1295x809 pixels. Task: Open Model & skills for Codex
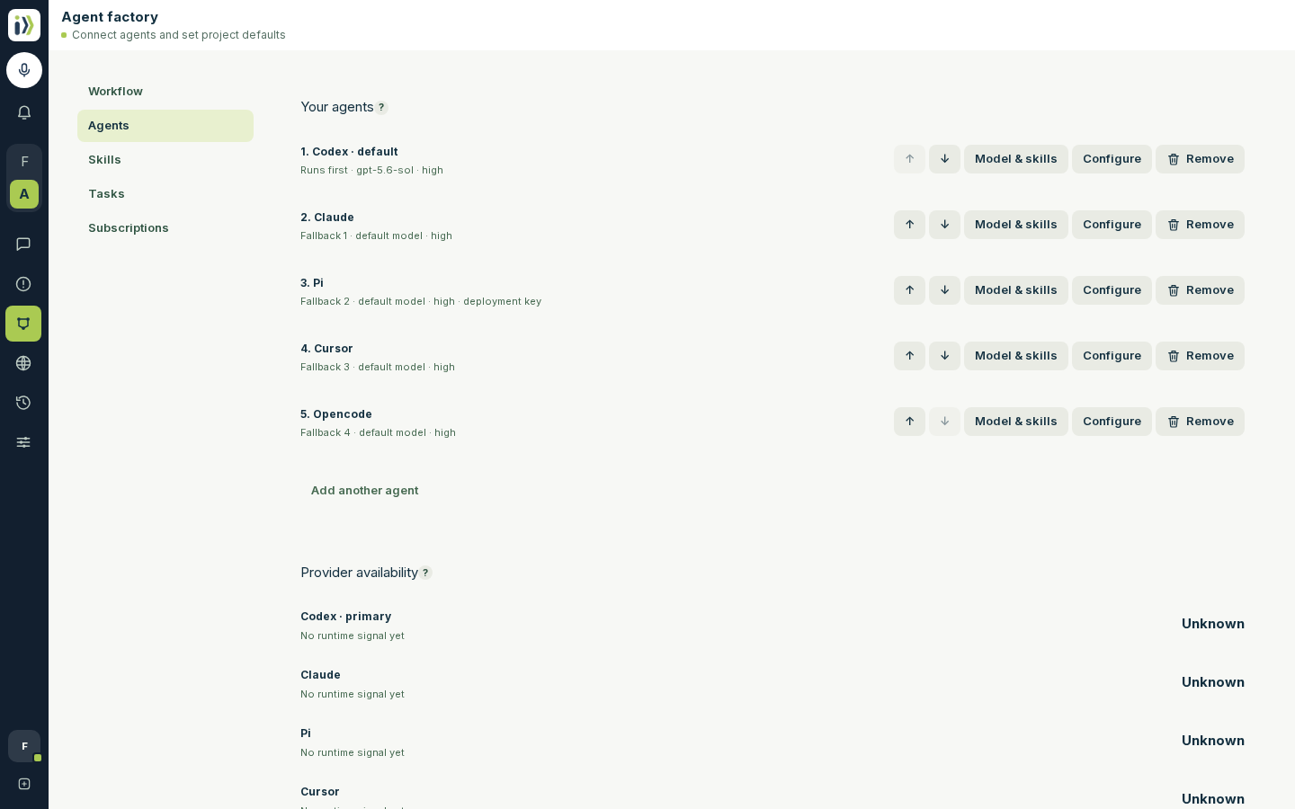pos(1016,159)
